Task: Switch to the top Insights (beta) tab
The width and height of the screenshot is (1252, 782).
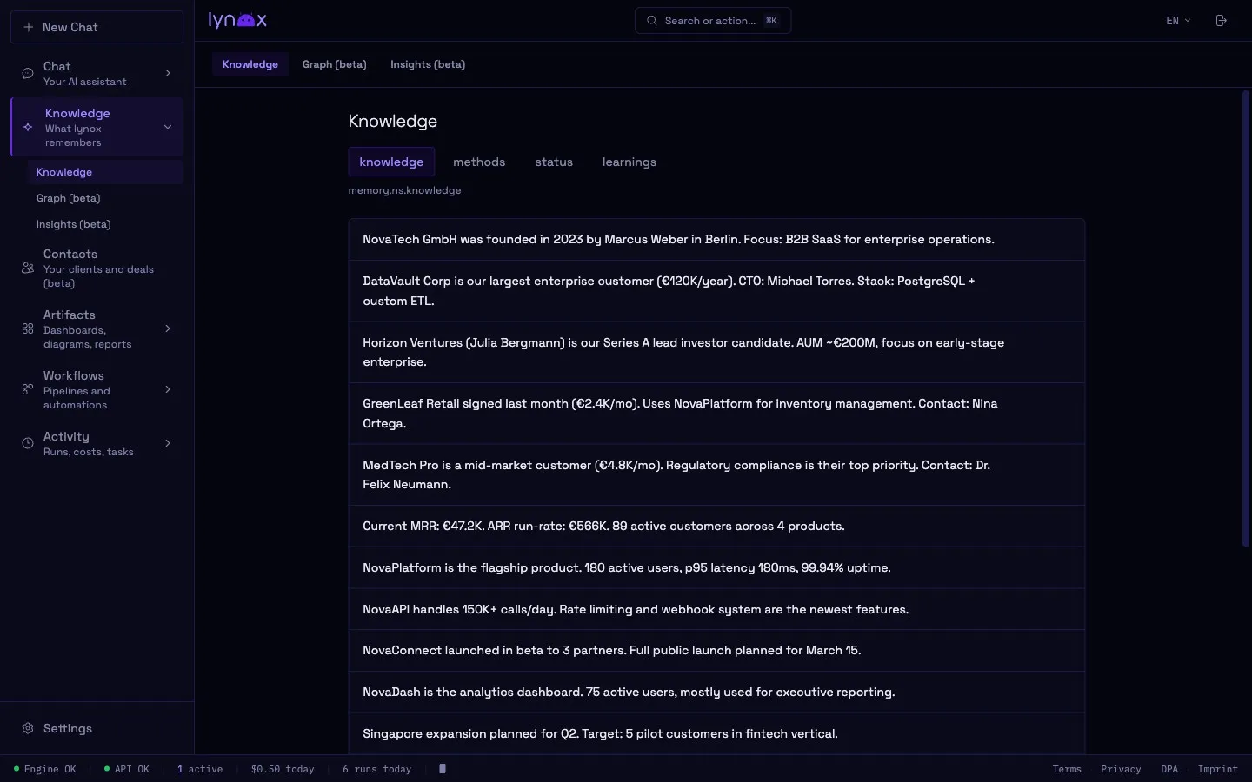Action: click(x=428, y=64)
